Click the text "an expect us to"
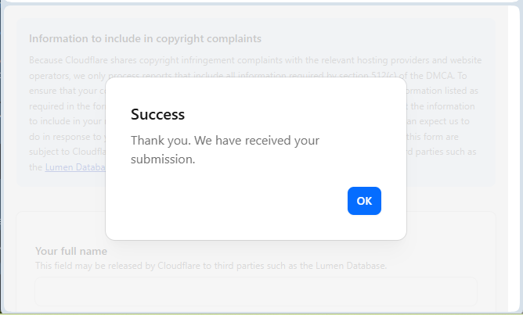 tap(438, 121)
